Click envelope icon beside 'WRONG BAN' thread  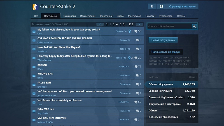[x=34, y=76]
